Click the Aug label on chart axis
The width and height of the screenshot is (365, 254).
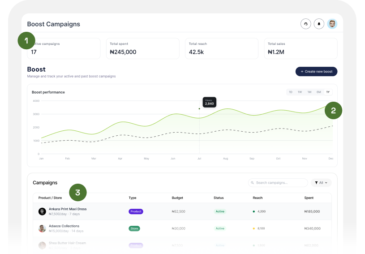(225, 159)
